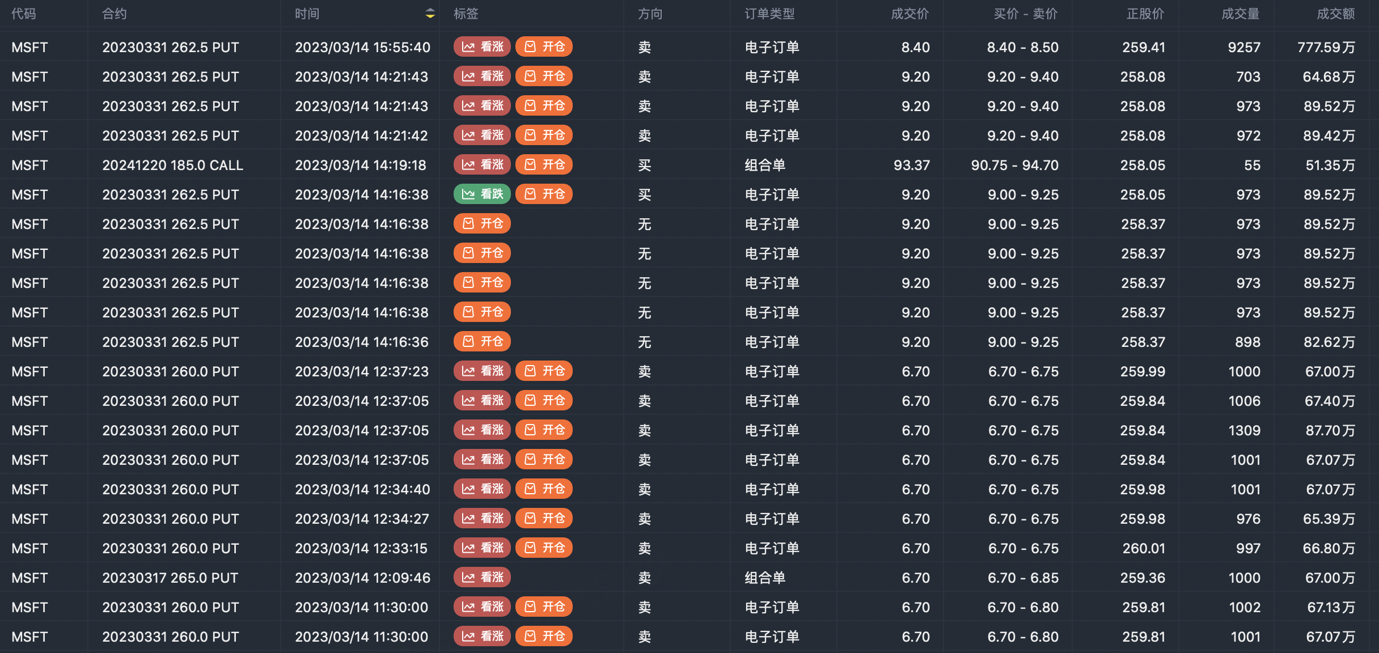Select the 开仓 tag in the 12:37:23 row
This screenshot has width=1379, height=653.
(544, 371)
